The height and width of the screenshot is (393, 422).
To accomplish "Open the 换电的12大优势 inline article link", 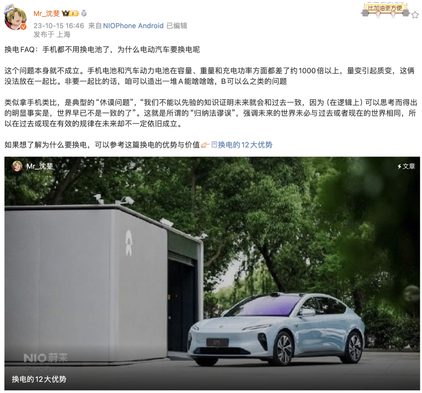I will (x=245, y=145).
